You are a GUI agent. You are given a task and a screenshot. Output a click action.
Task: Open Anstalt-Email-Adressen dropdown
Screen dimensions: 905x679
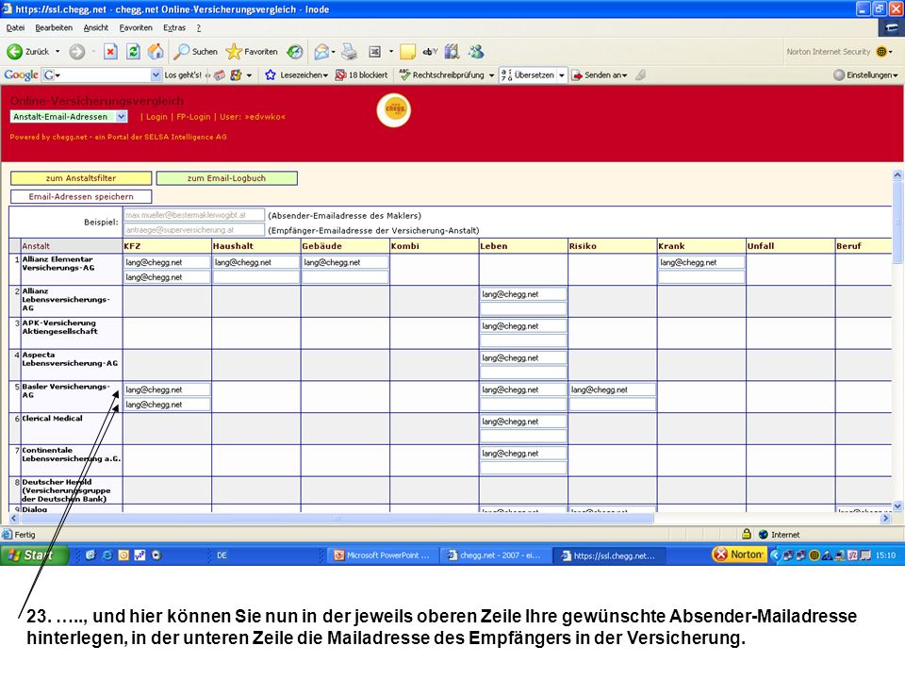(68, 117)
